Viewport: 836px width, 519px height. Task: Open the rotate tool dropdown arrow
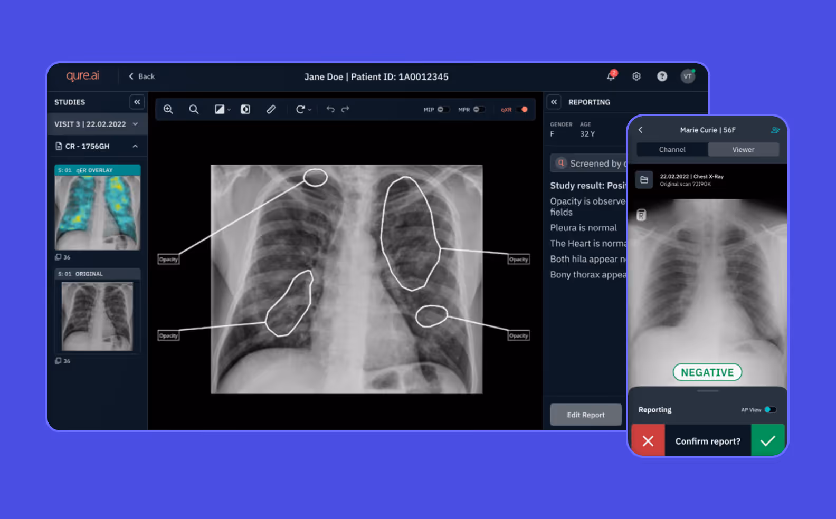tap(310, 110)
